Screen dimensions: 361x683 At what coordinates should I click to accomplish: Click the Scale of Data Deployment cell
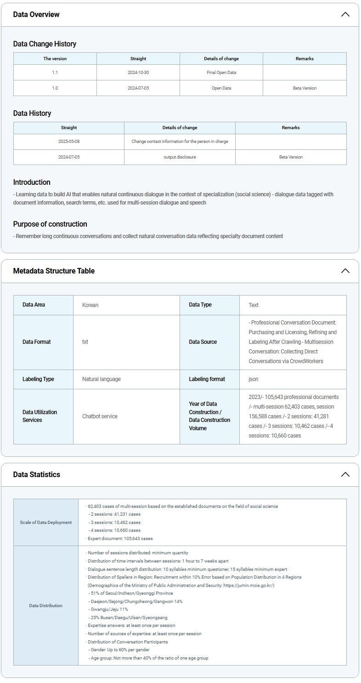(46, 522)
